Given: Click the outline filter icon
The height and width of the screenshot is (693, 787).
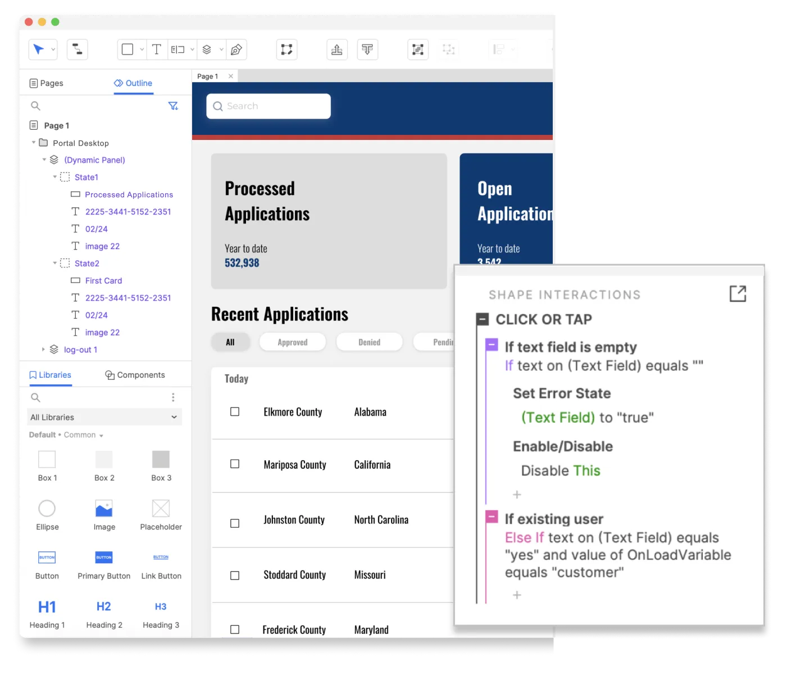Looking at the screenshot, I should click(x=173, y=106).
